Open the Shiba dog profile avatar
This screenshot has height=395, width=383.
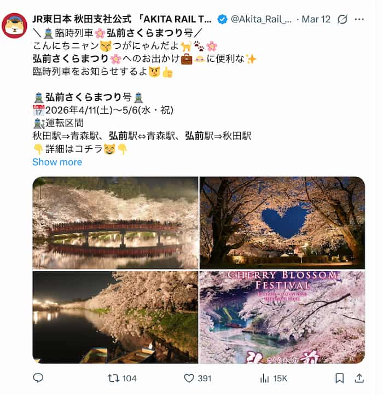14,26
